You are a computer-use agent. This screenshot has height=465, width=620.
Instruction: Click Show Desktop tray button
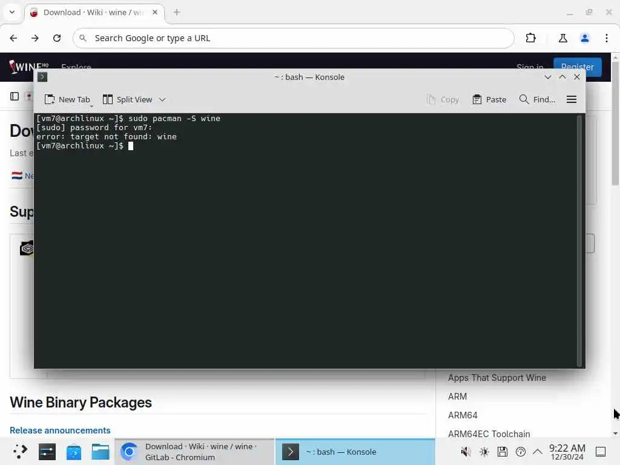601,452
